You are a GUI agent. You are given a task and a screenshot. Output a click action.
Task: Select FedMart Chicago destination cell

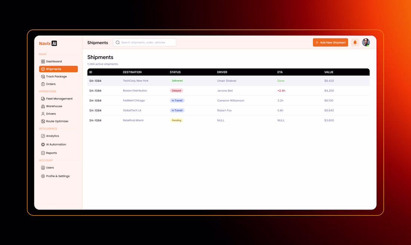coord(134,100)
